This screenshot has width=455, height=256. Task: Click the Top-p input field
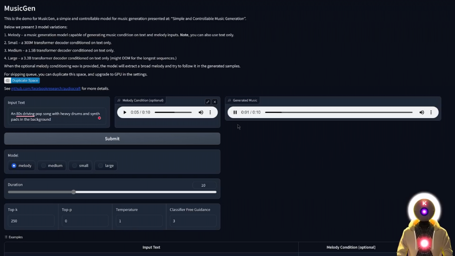[85, 221]
